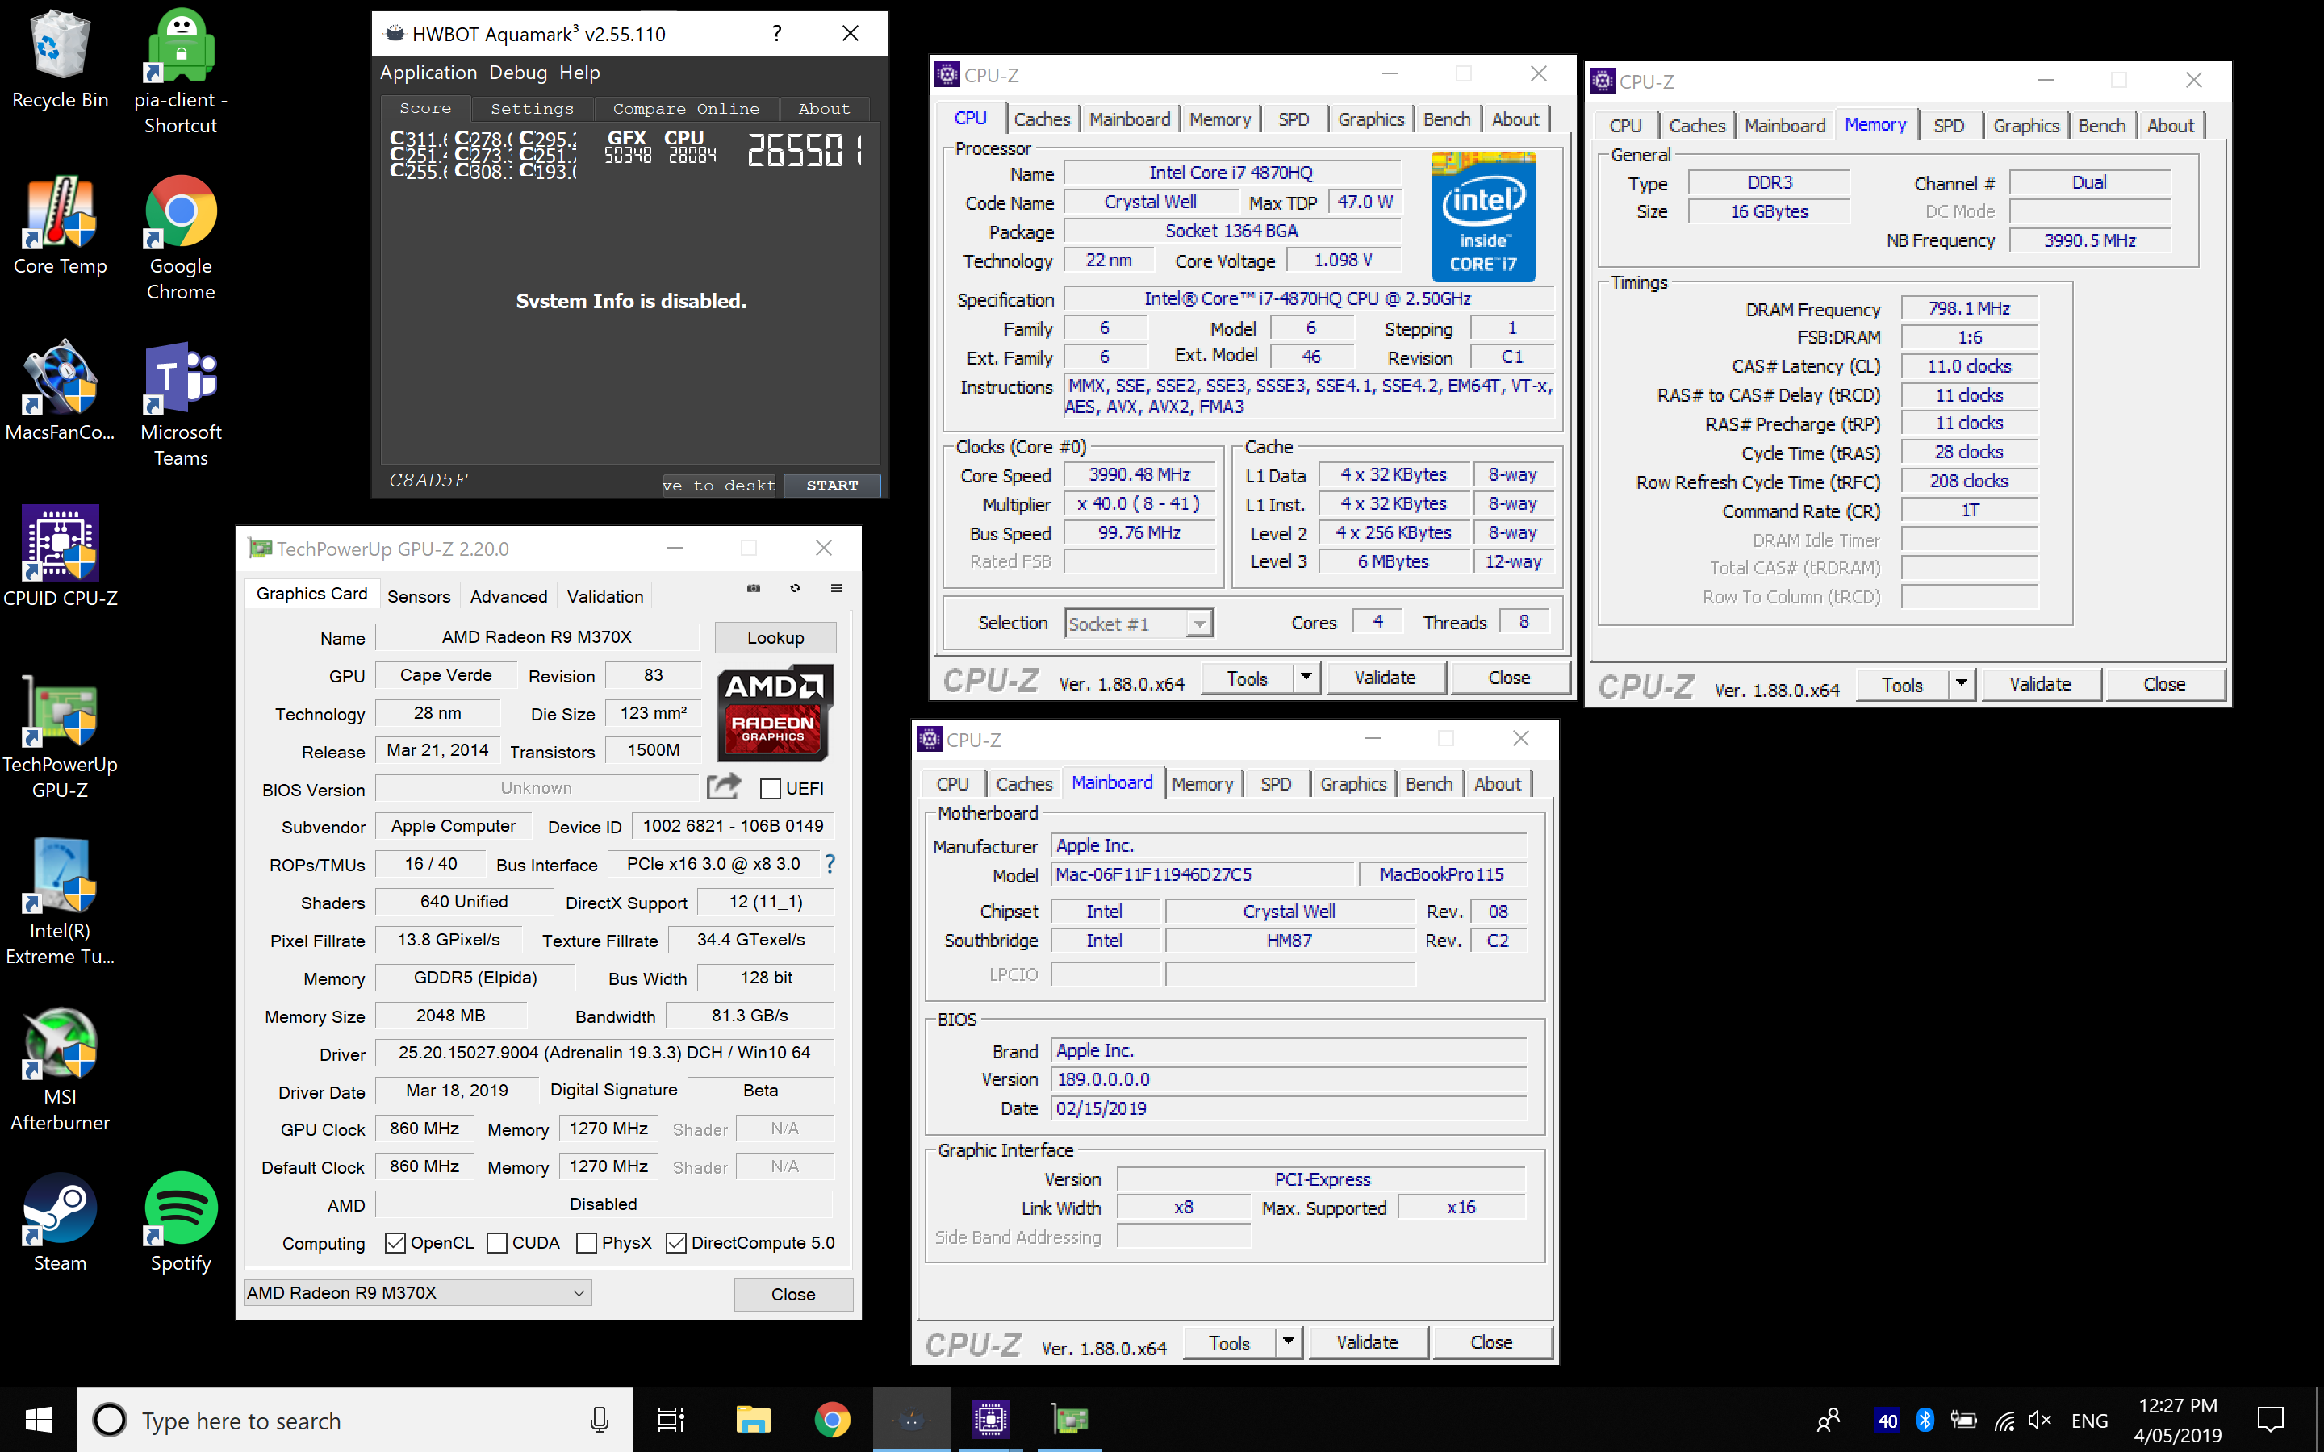The image size is (2324, 1452).
Task: Expand Tools dropdown arrow in Memory tab window
Action: tap(1961, 685)
